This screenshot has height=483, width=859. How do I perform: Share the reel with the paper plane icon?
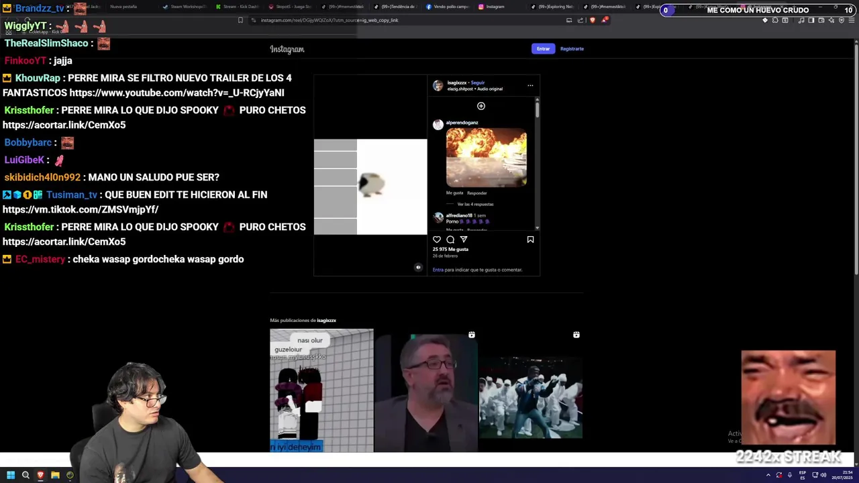(x=464, y=239)
